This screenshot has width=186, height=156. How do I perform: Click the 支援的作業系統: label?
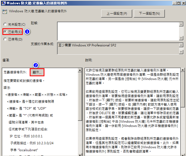click(x=42, y=44)
